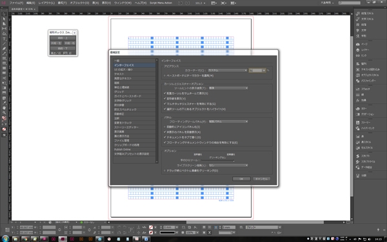Toggle the multi-touch gestures (マルチタッチジェスチャー) checkbox
The image size is (387, 242).
click(165, 104)
